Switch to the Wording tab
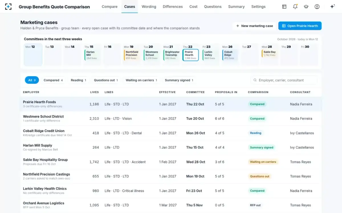Image resolution: width=342 pixels, height=213 pixels. click(x=149, y=7)
